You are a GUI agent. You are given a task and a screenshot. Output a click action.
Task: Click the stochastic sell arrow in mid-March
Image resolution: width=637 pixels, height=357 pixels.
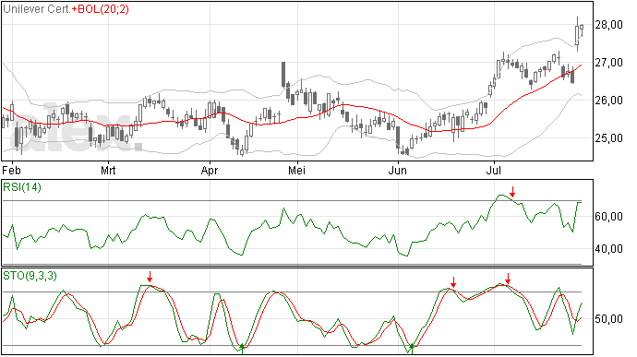coord(150,277)
